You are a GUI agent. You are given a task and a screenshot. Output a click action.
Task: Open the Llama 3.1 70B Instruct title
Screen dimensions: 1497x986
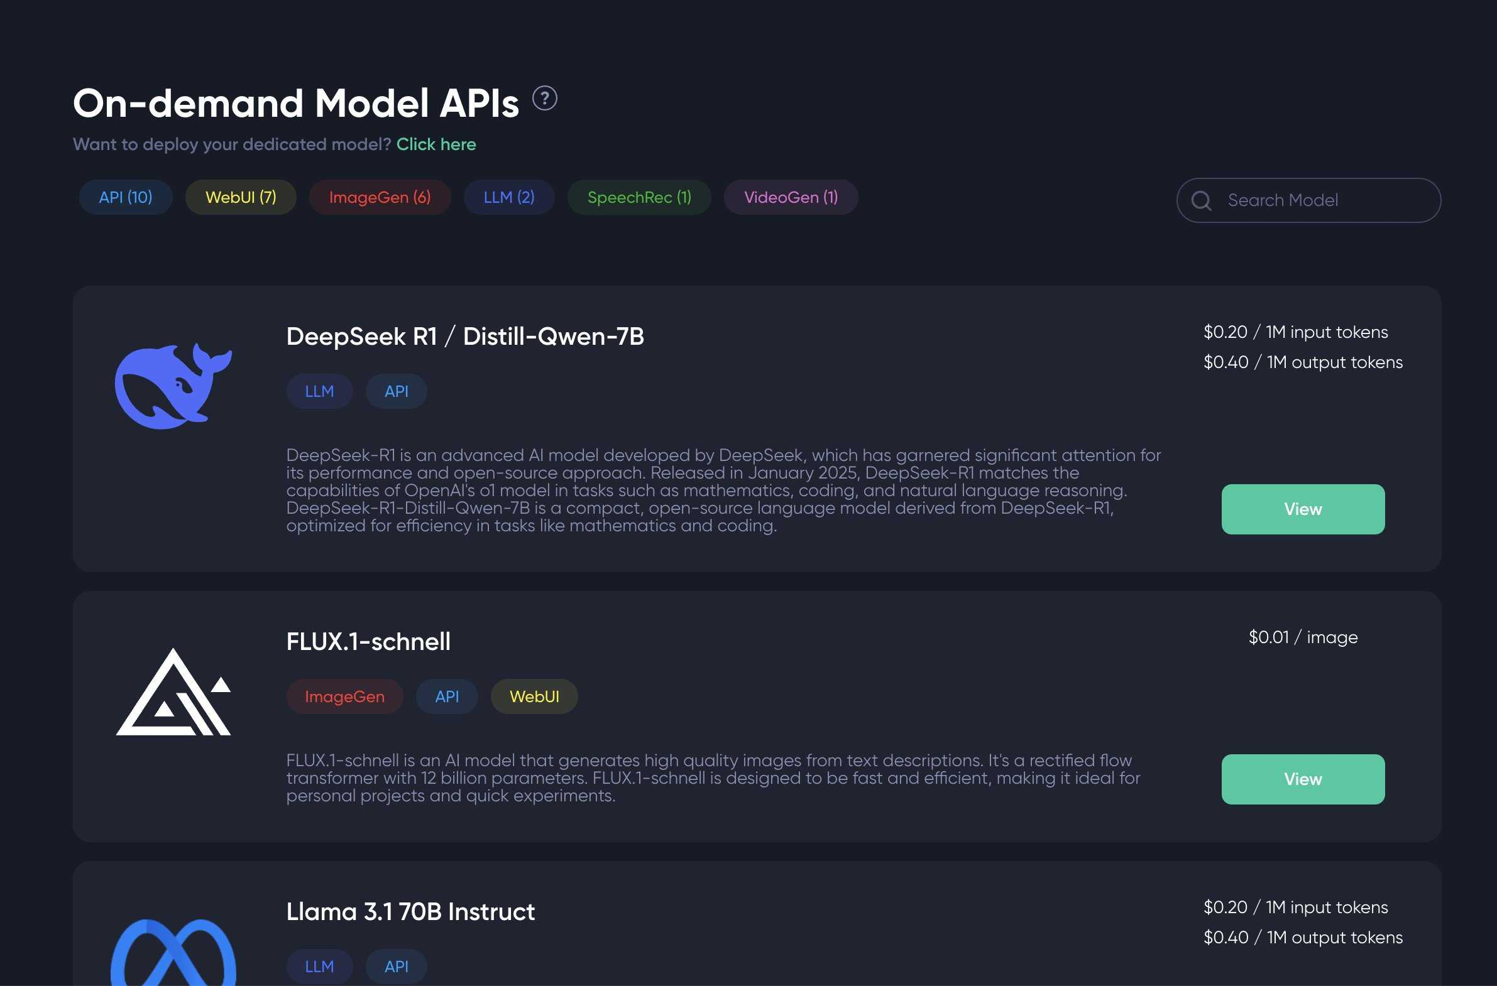point(410,912)
